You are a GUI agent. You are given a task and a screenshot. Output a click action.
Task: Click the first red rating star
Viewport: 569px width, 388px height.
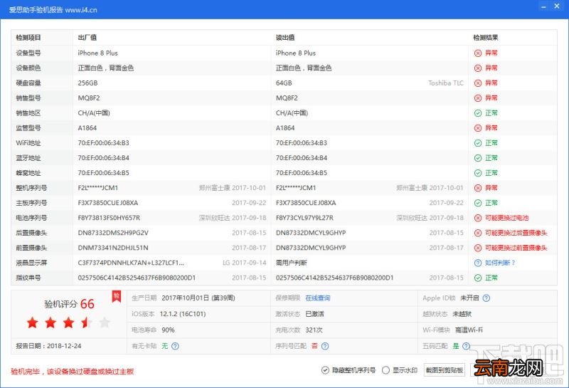click(x=32, y=323)
